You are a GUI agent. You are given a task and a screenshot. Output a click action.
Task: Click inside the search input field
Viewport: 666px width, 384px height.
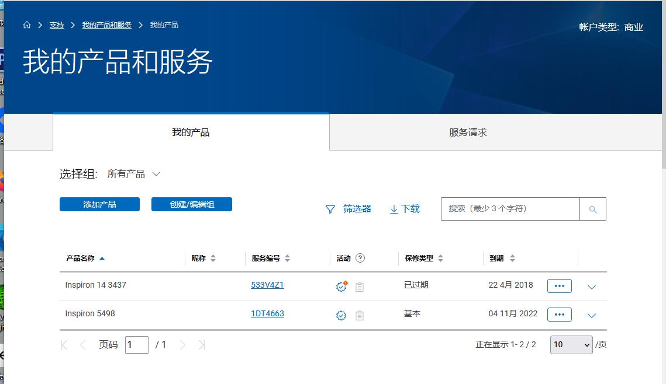pyautogui.click(x=509, y=208)
